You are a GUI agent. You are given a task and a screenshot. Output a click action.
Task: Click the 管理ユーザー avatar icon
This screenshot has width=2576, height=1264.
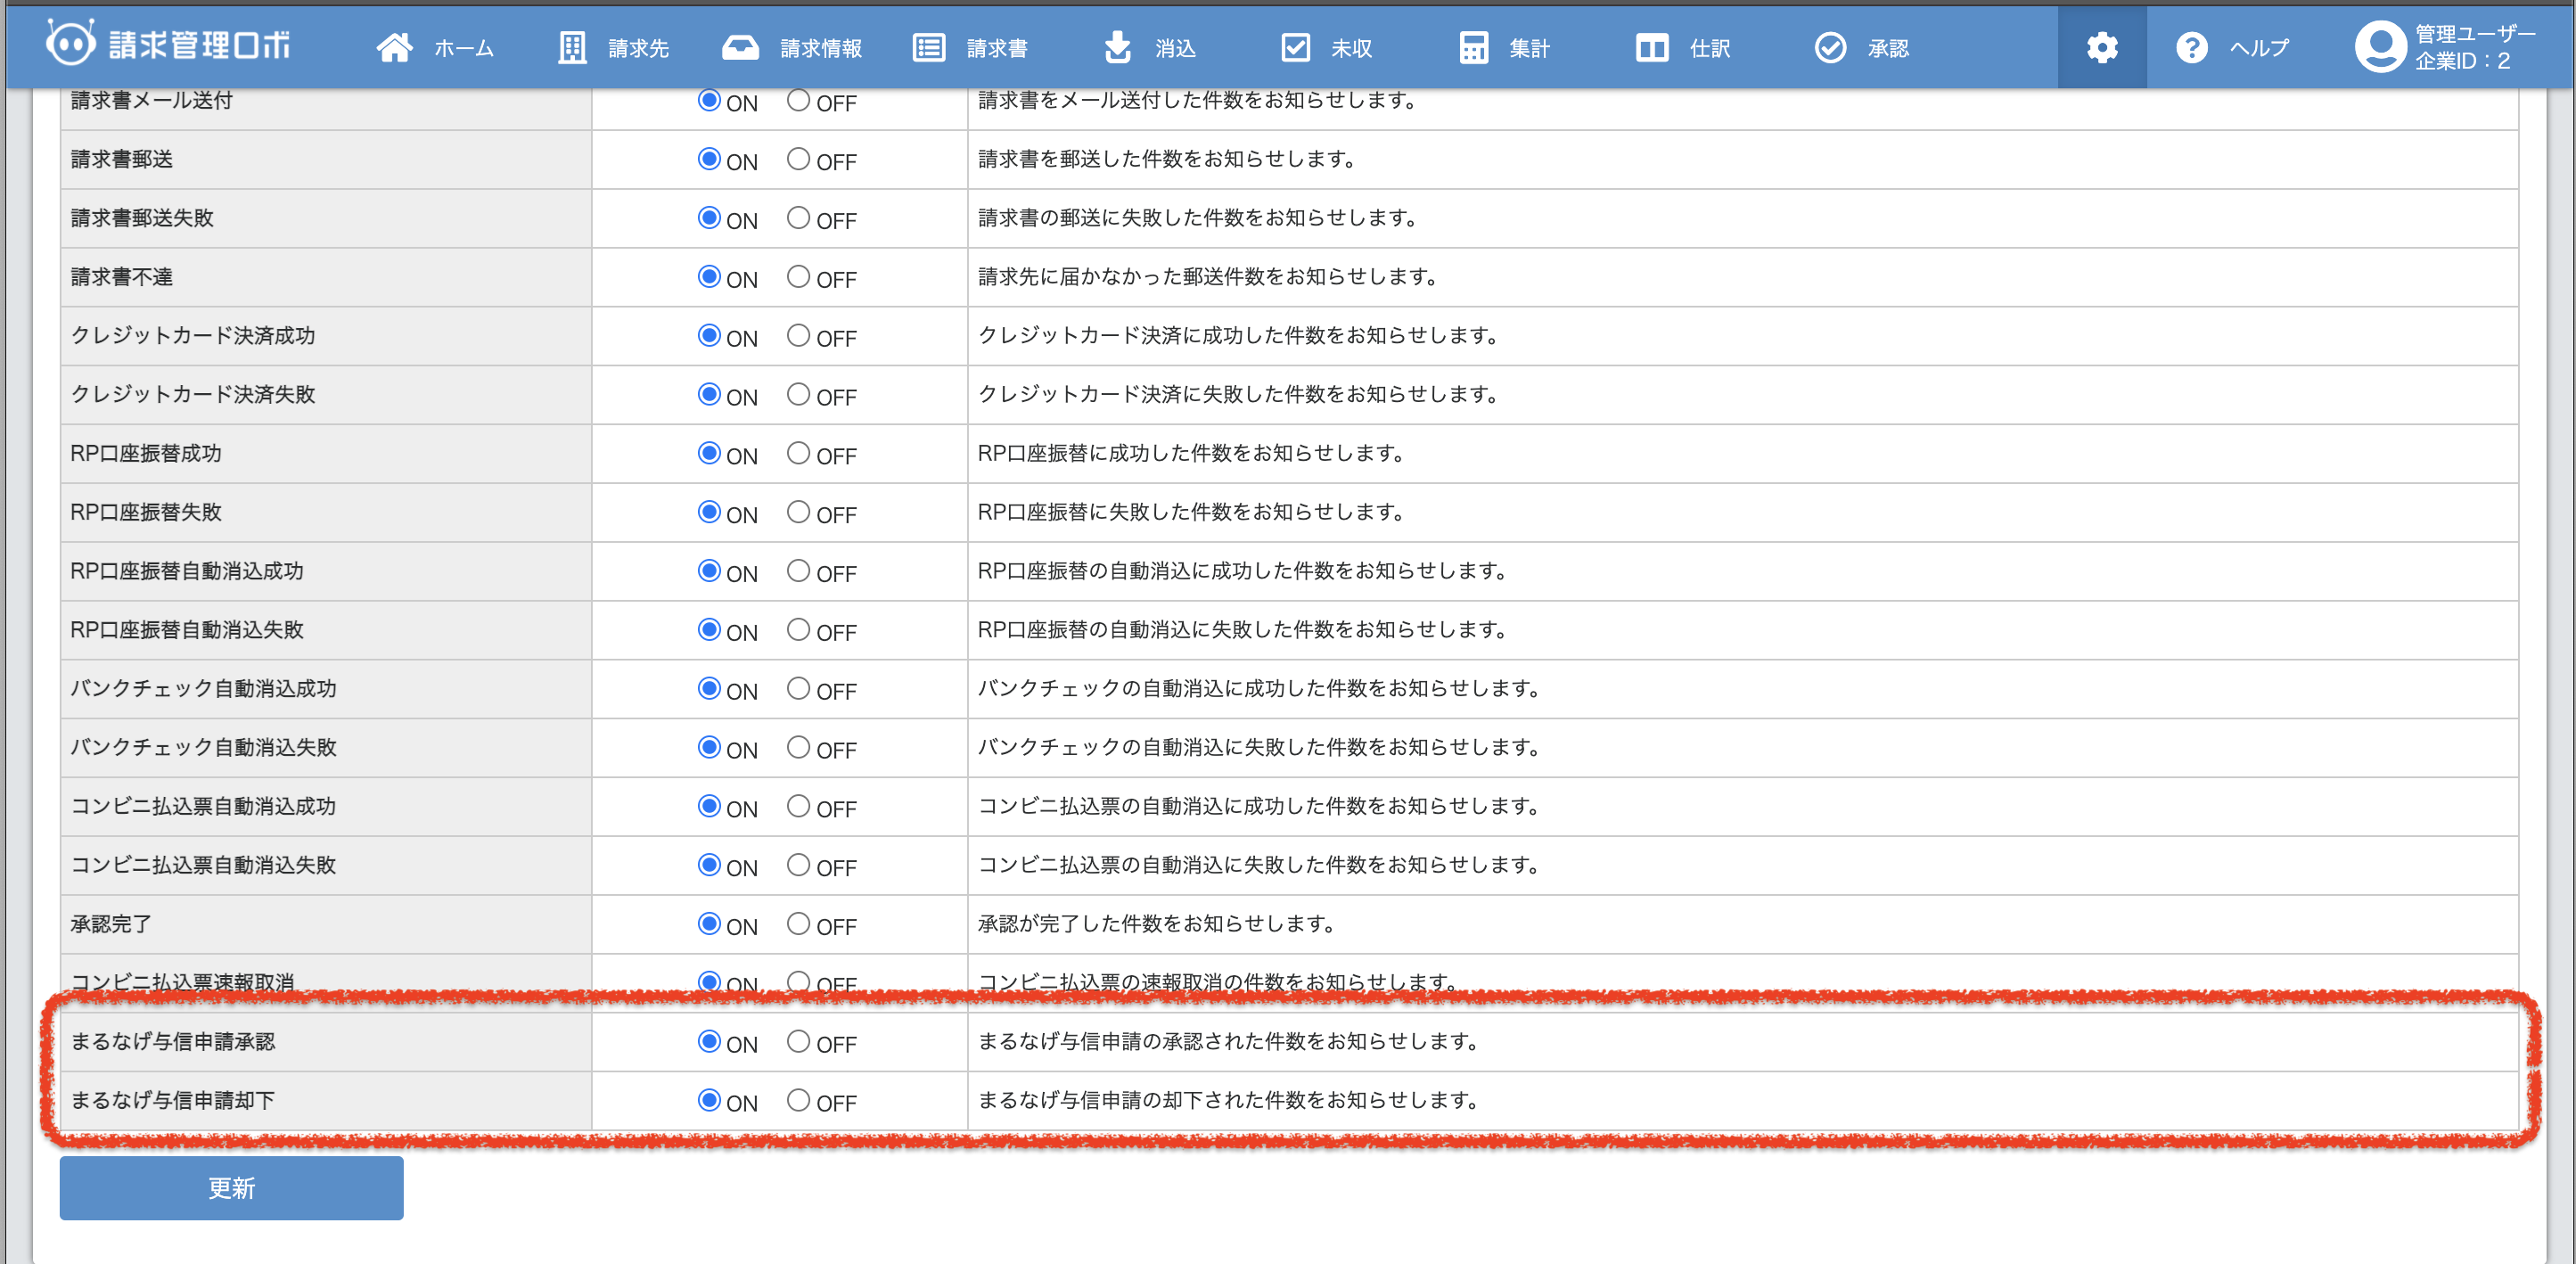click(2380, 46)
